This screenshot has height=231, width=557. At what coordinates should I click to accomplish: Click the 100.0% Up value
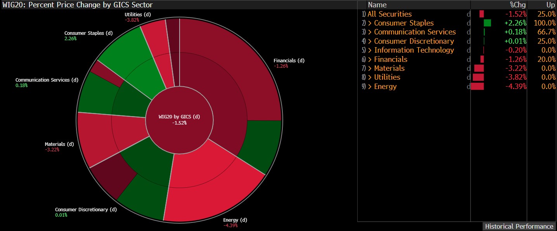[x=544, y=23]
